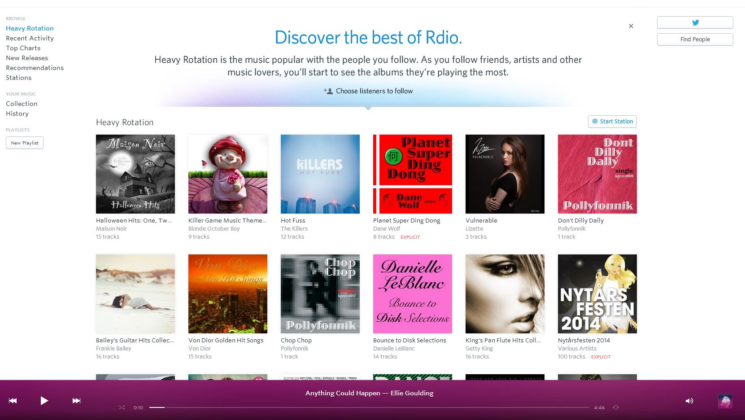Open King's Pan Flute Hits cover

[x=505, y=294]
